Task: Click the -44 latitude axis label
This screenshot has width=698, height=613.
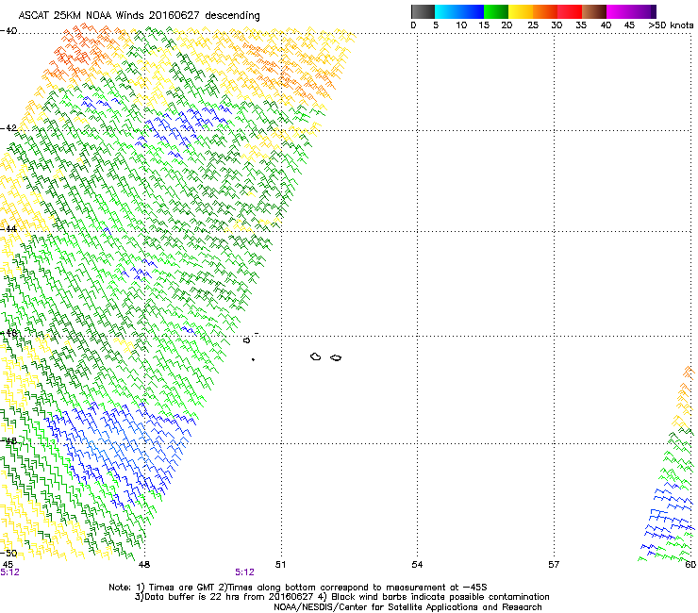Action: (8, 229)
